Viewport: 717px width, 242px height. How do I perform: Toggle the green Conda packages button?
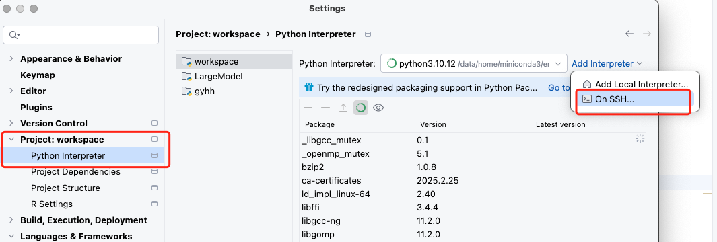[361, 108]
